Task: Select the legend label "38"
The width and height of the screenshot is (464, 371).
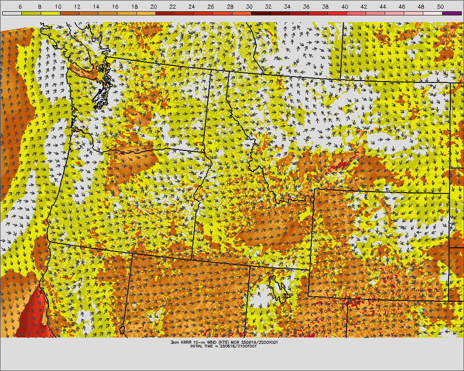Action: pos(325,6)
